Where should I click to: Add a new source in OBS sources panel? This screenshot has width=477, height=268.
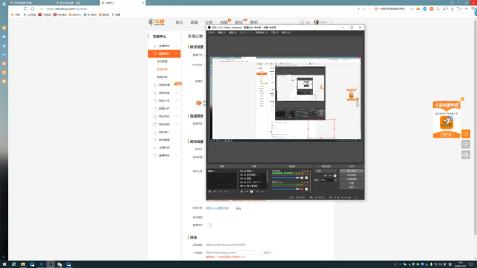point(242,192)
